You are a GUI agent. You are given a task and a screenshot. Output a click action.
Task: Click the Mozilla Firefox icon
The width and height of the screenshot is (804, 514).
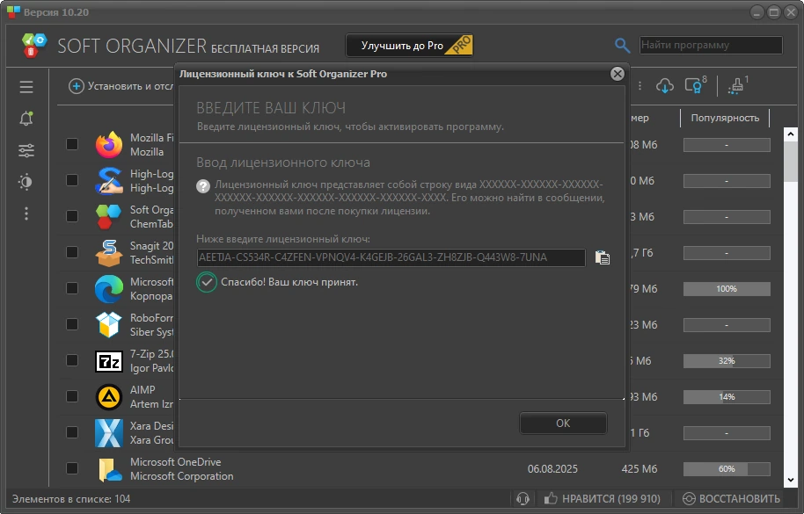pos(109,145)
